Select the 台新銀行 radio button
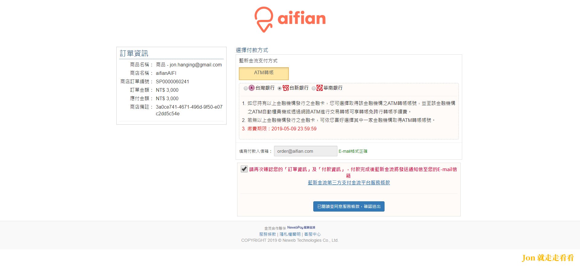 [x=279, y=88]
